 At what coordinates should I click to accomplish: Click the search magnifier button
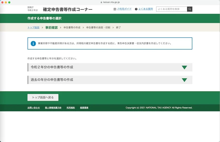point(189,9)
